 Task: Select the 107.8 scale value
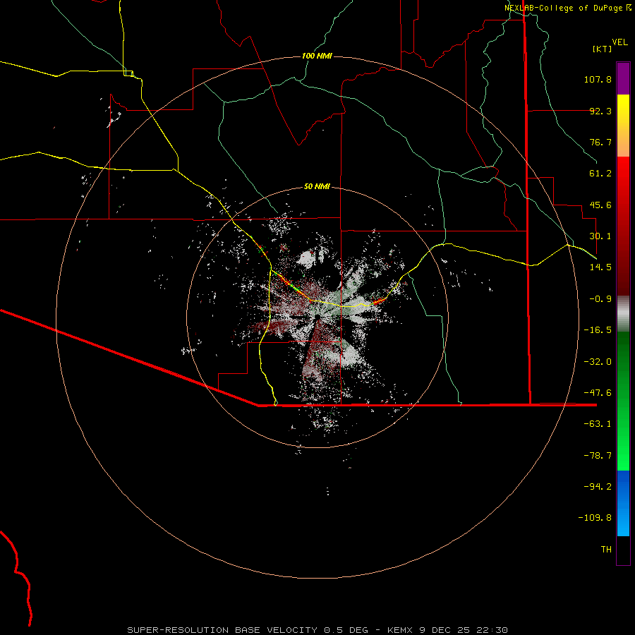(598, 79)
